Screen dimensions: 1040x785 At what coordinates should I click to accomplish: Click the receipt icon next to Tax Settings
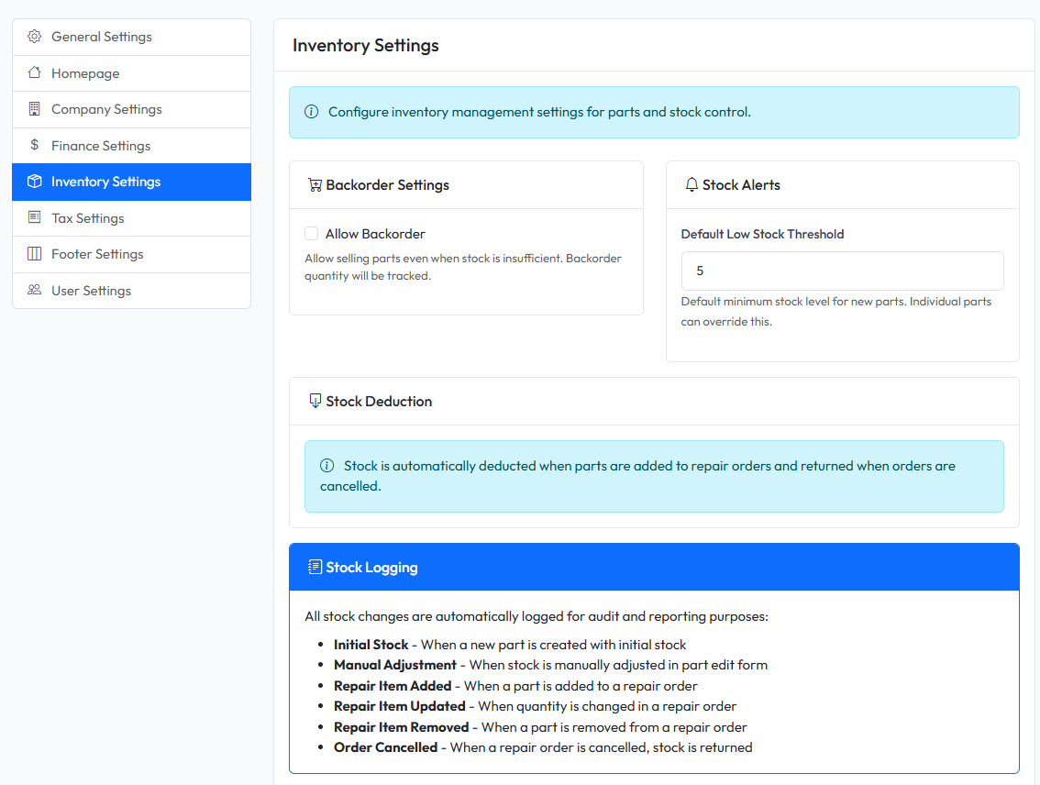34,217
